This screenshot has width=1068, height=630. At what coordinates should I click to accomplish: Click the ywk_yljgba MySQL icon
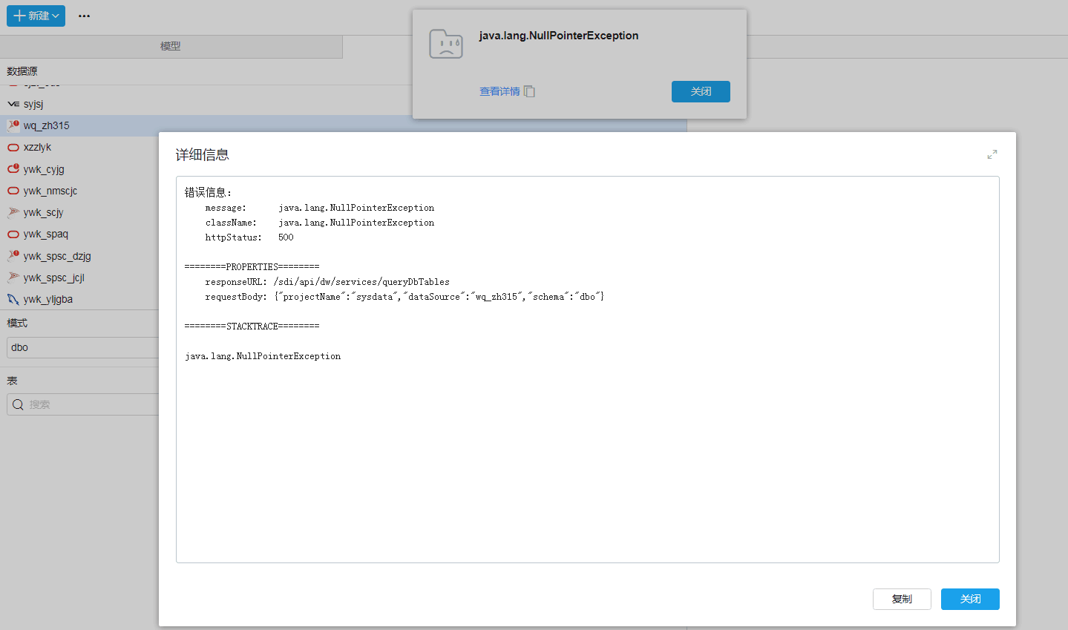click(x=13, y=299)
